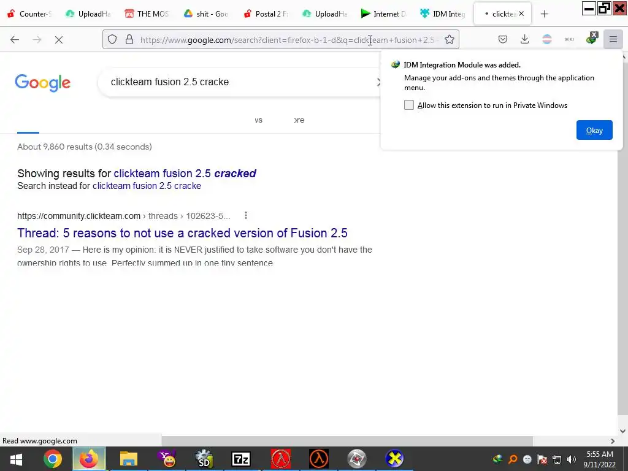Close the clickteam search tab
This screenshot has height=471, width=628.
pyautogui.click(x=521, y=13)
